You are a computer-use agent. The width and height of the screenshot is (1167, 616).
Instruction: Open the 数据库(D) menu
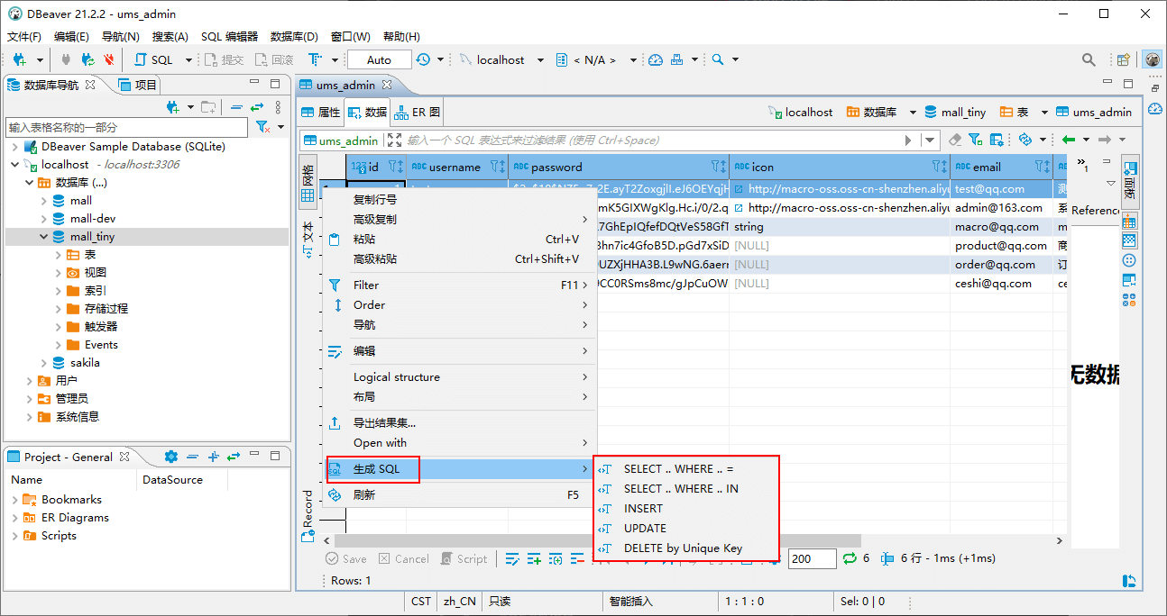pos(294,37)
